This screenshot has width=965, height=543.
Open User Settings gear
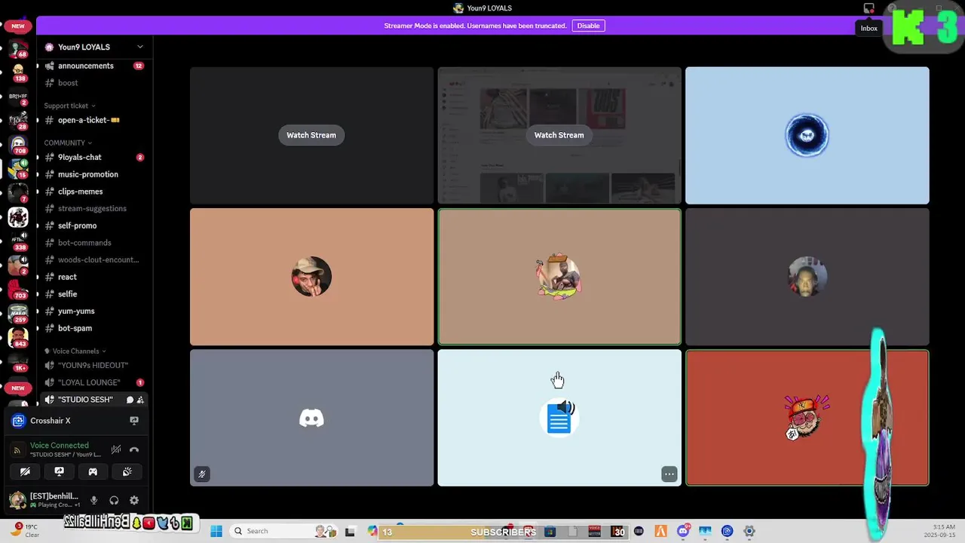134,500
